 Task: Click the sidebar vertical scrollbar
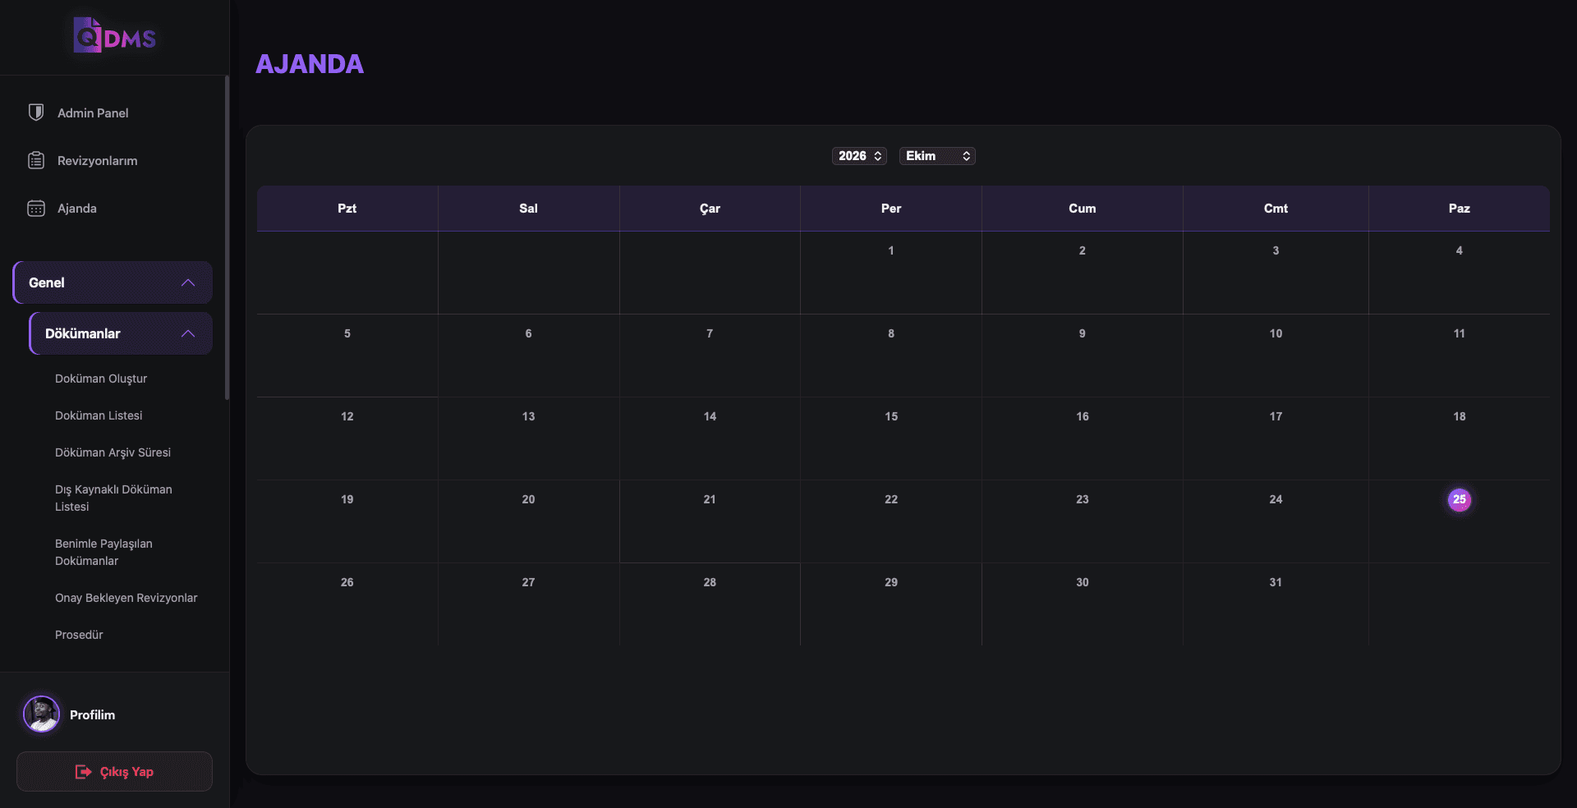[227, 238]
